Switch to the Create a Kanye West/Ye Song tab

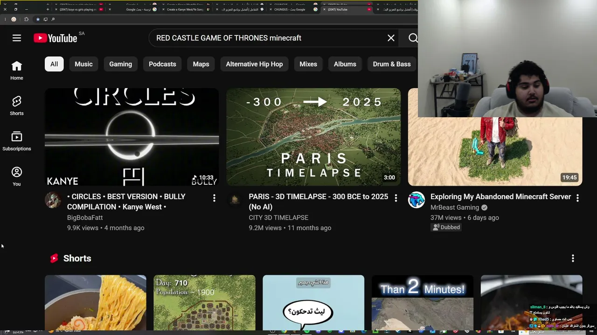coord(185,9)
